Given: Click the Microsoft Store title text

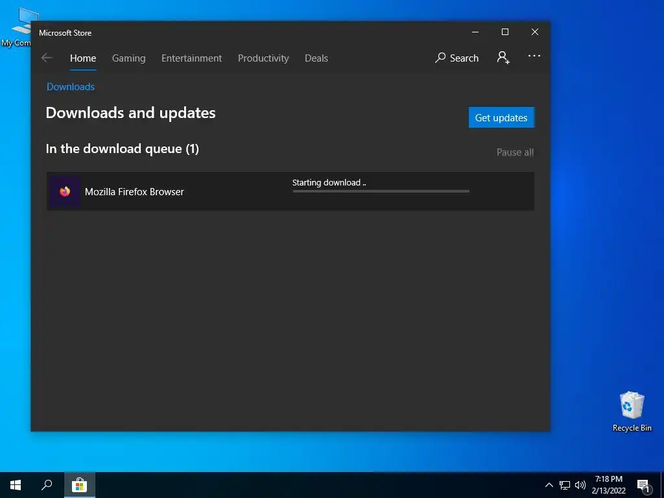Looking at the screenshot, I should coord(65,33).
